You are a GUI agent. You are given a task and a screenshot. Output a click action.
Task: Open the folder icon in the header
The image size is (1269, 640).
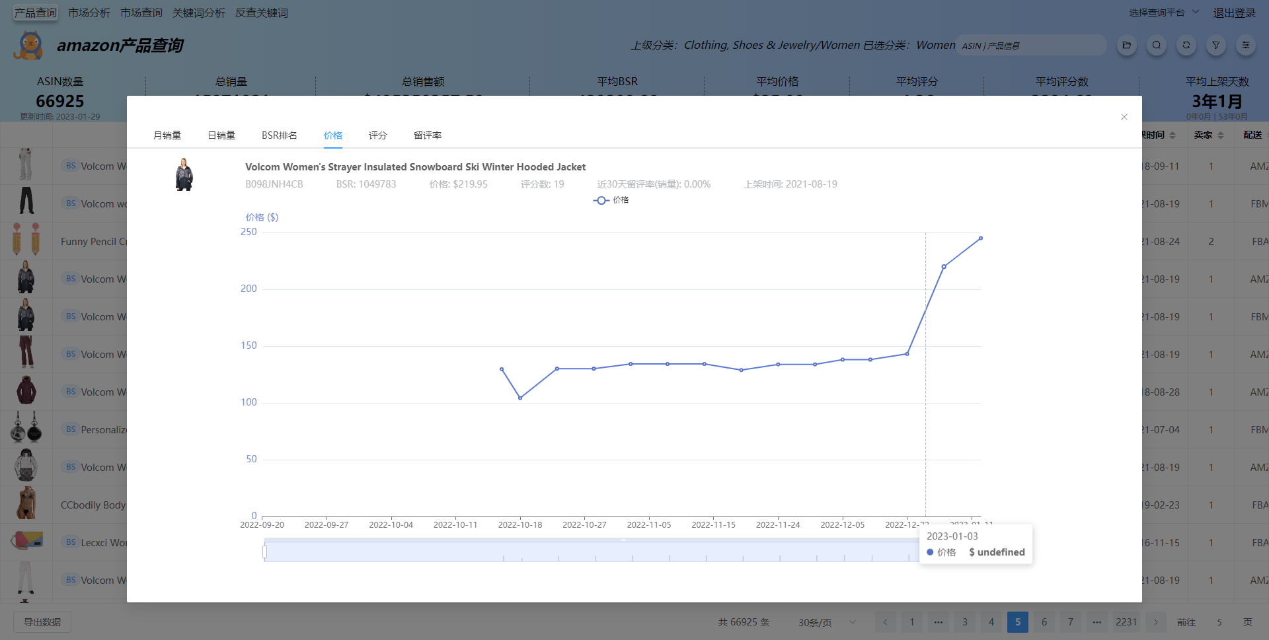point(1127,45)
